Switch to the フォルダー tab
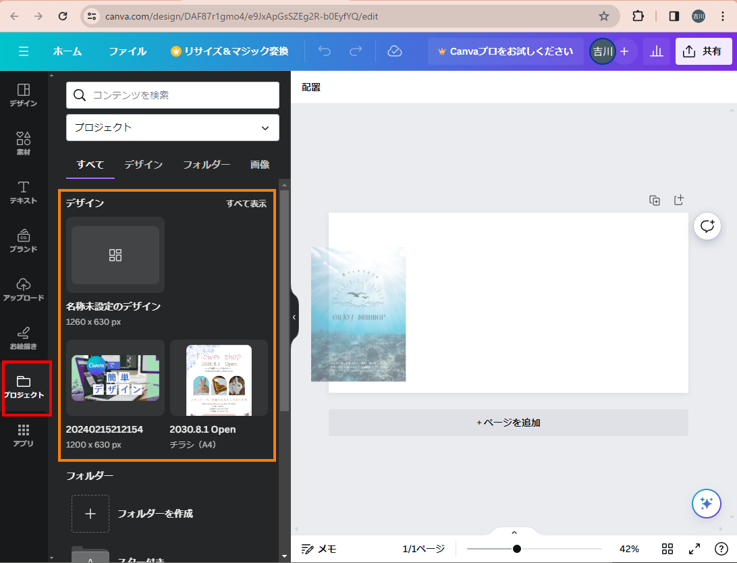Image resolution: width=737 pixels, height=563 pixels. (x=207, y=165)
